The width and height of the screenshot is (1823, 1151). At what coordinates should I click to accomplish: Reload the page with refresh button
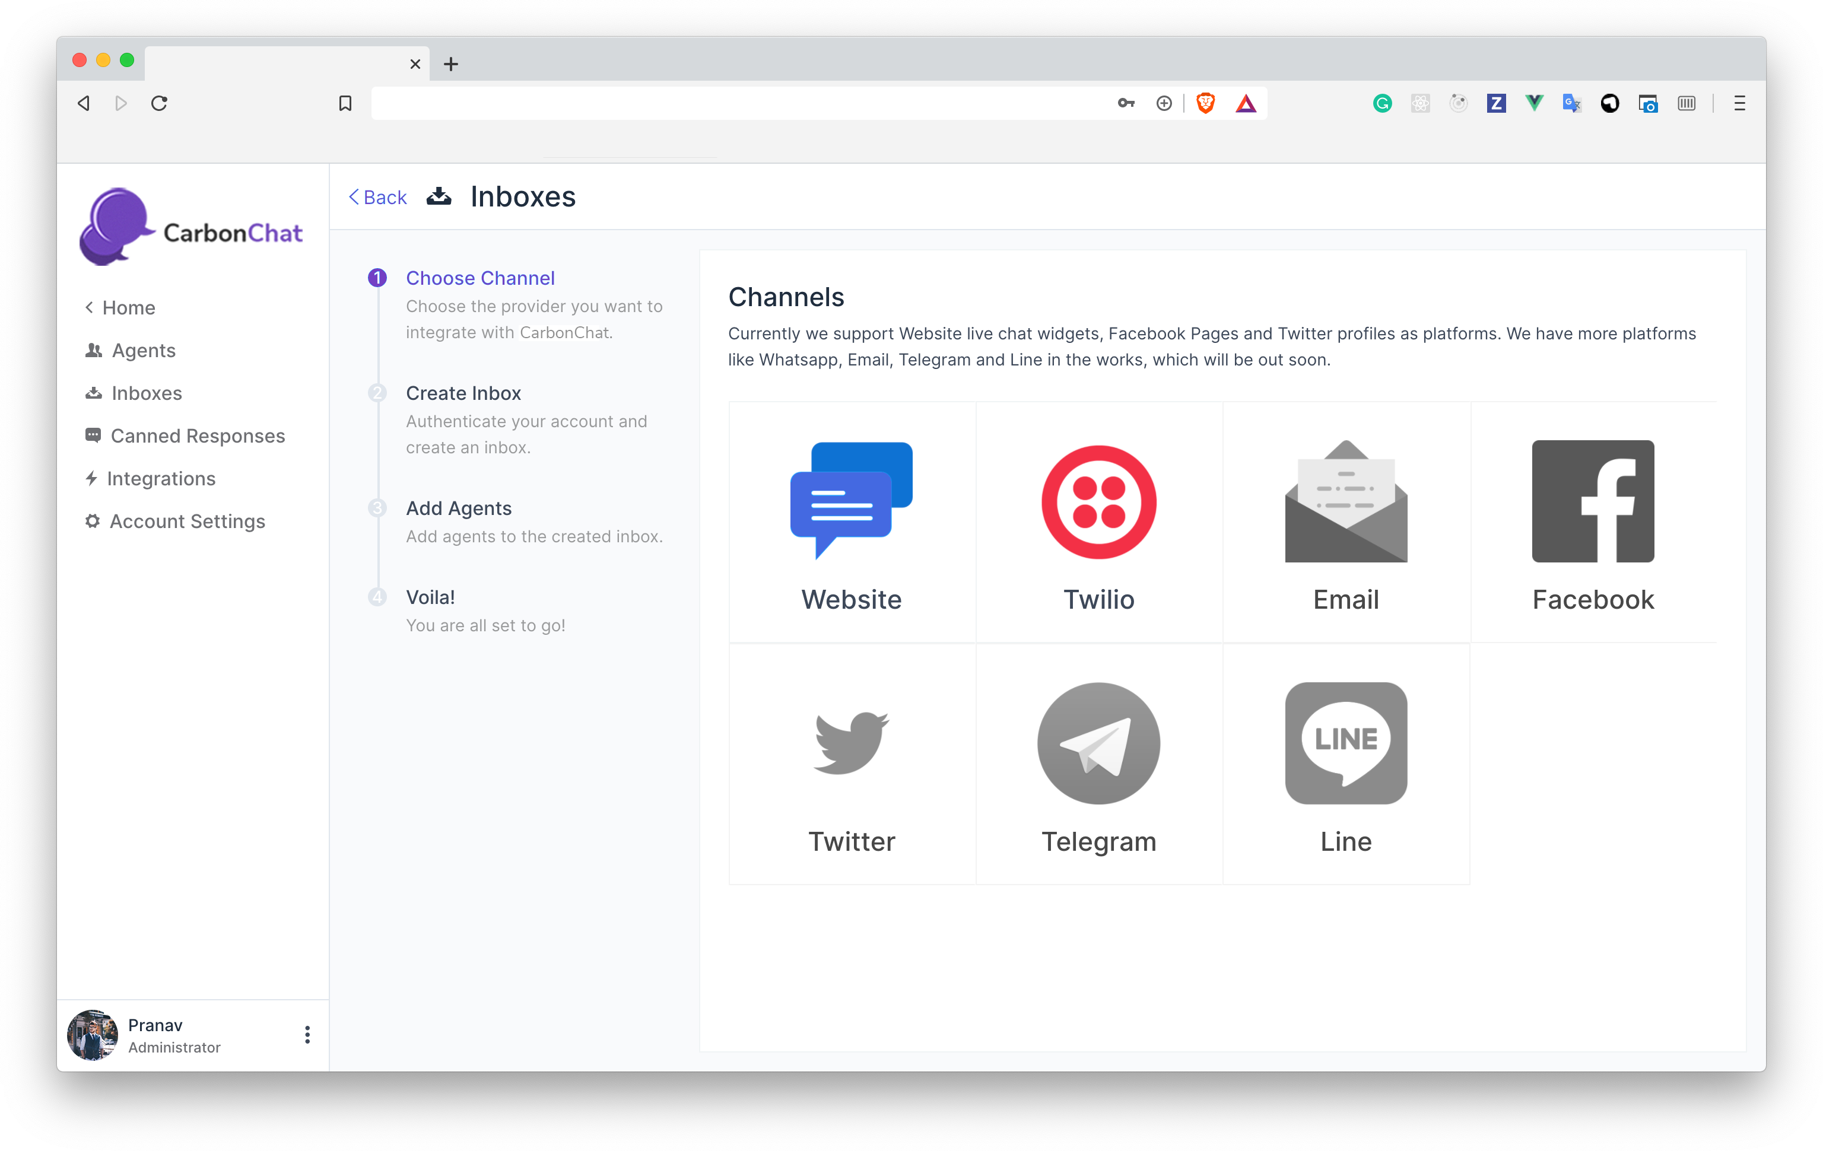click(159, 103)
